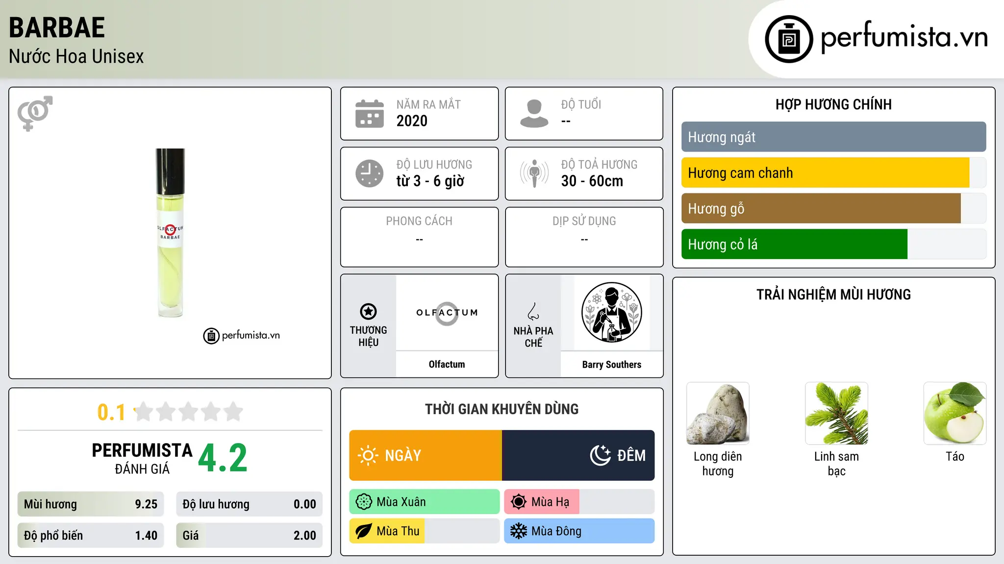Click the Barry Southers name link
The height and width of the screenshot is (564, 1004).
pyautogui.click(x=612, y=365)
